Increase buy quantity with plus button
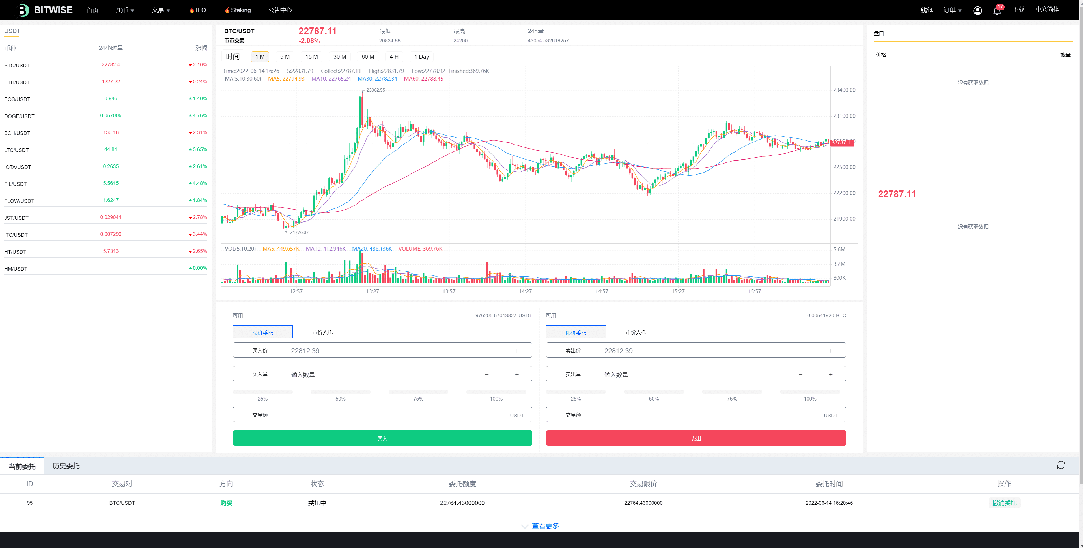Viewport: 1083px width, 548px height. point(517,374)
